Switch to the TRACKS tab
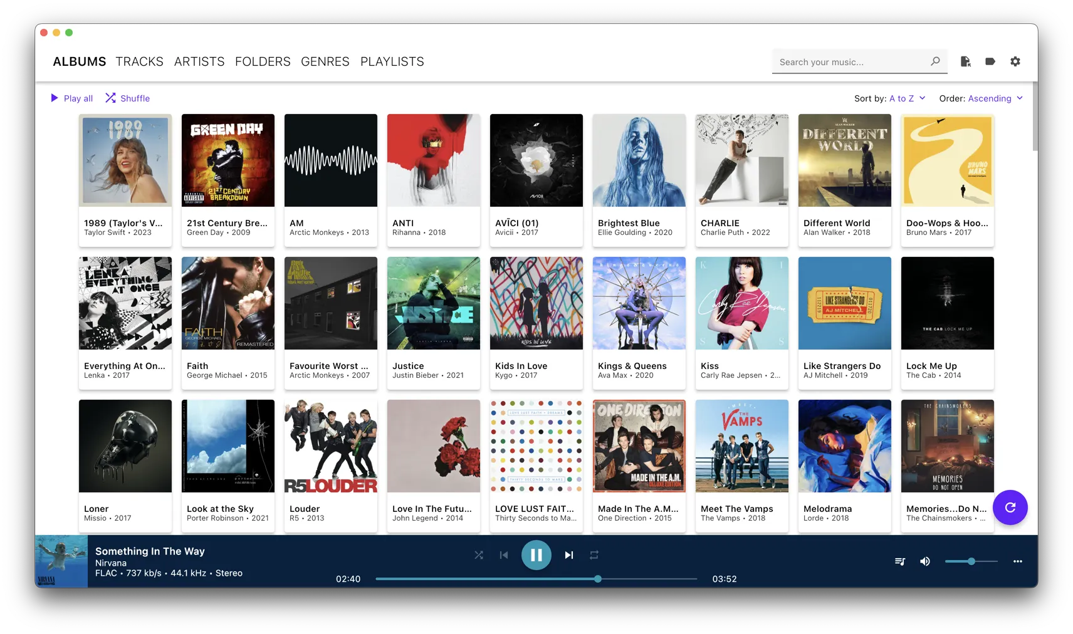This screenshot has height=634, width=1073. (x=139, y=61)
